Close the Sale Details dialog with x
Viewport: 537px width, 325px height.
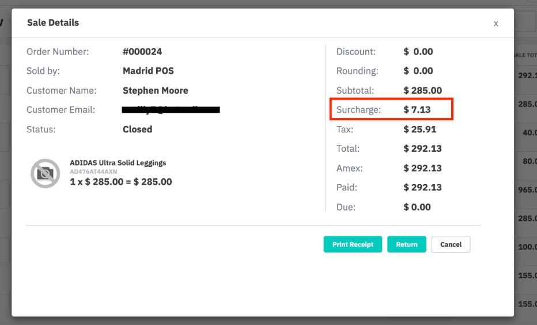click(x=496, y=24)
